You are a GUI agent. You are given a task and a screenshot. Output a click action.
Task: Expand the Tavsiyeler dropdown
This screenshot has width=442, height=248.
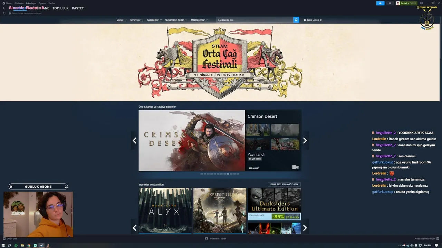(x=137, y=20)
